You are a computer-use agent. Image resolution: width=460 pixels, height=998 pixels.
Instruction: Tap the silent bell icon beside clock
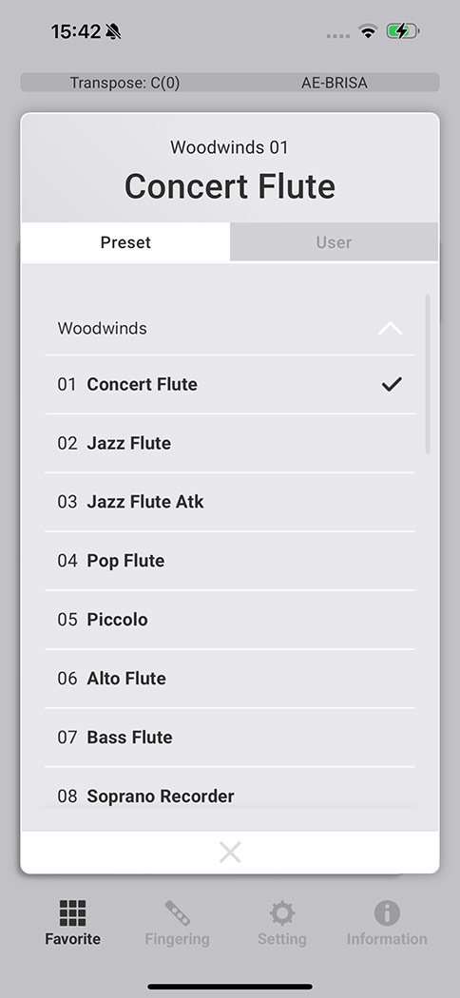(x=113, y=31)
